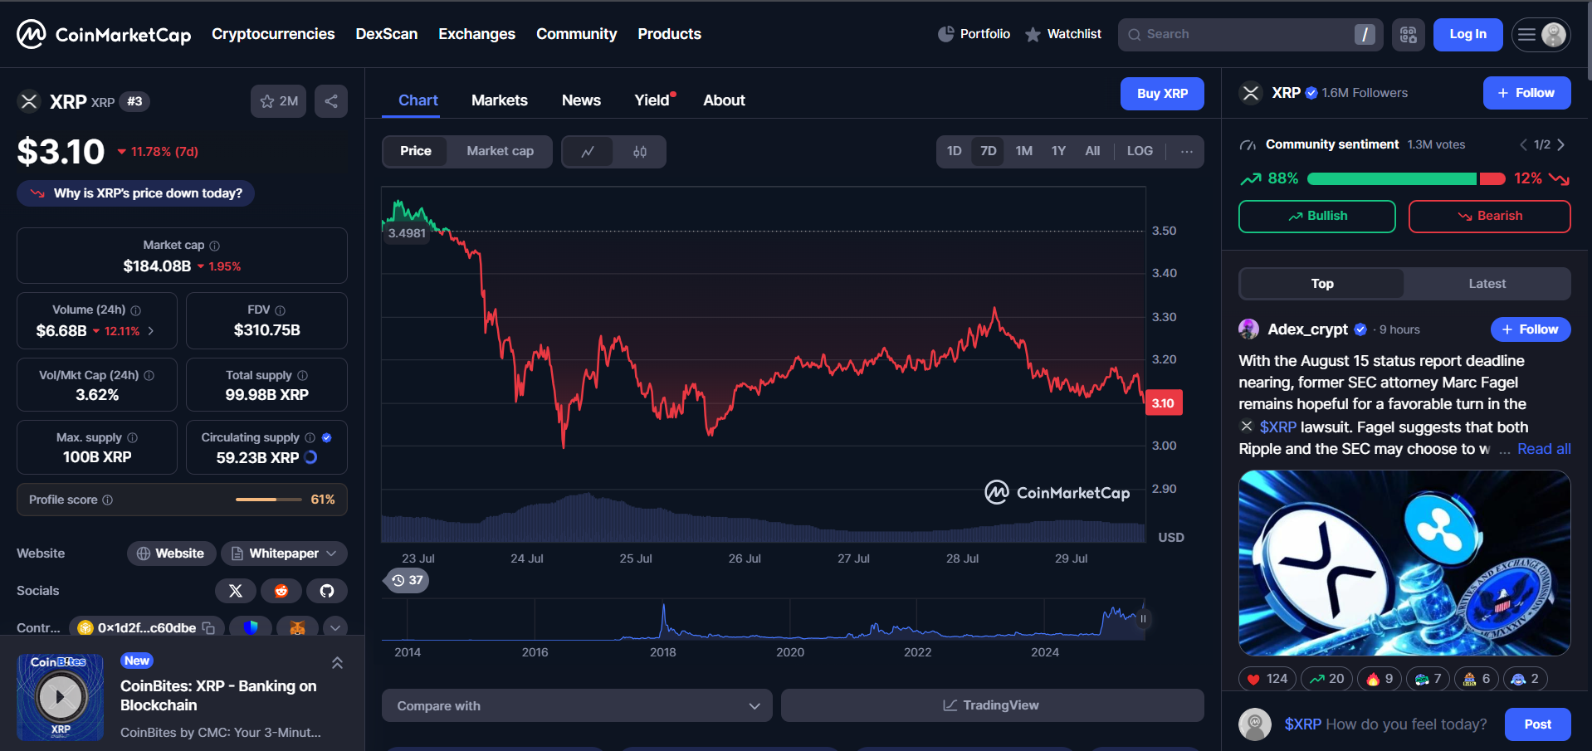Open the X (Twitter) social link
Screen dimensions: 1592x751
tap(236, 591)
